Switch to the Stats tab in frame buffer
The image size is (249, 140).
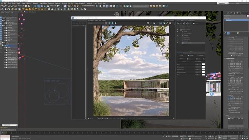(182, 21)
